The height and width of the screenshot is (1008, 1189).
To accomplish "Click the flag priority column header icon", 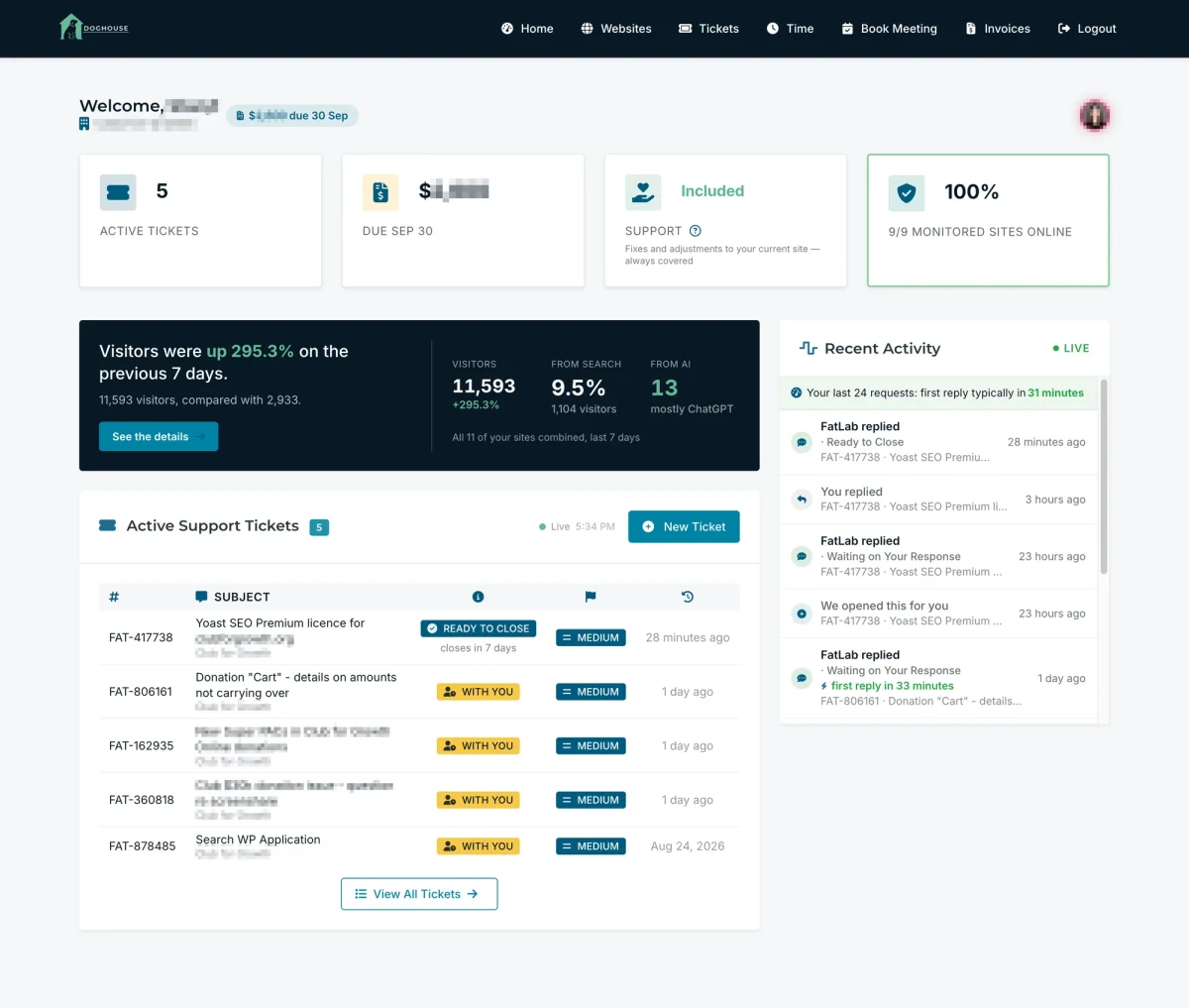I will pos(591,597).
